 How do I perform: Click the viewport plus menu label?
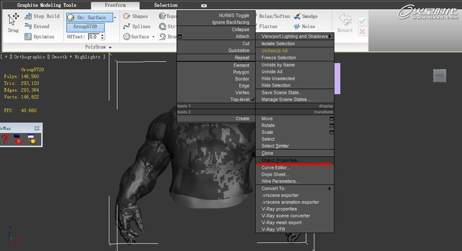[6, 57]
